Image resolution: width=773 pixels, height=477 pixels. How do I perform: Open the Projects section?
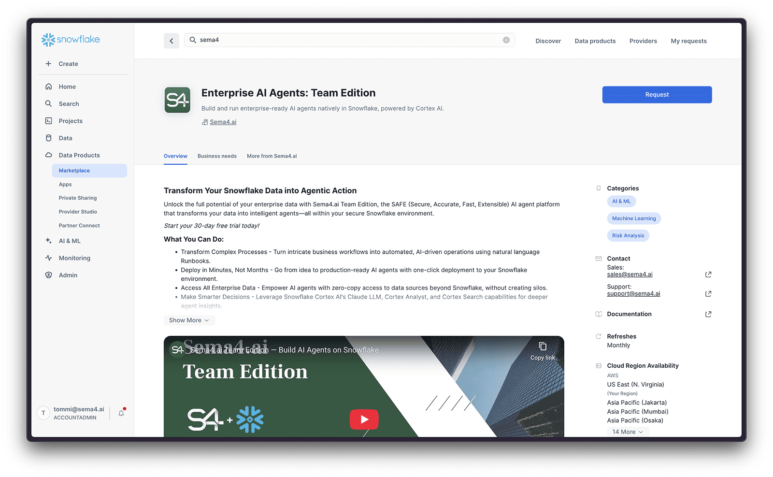tap(70, 121)
